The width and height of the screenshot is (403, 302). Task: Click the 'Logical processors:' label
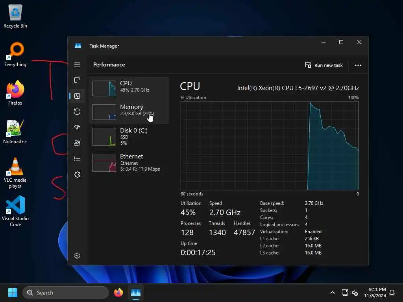[280, 225]
